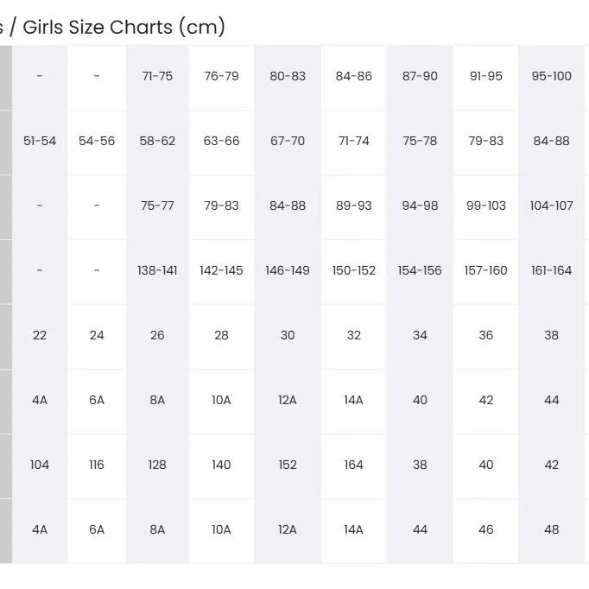Click the 89-93 measurement cell
The width and height of the screenshot is (589, 589).
pos(354,207)
